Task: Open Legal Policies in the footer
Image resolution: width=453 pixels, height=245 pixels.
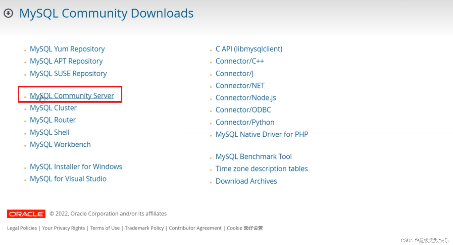Action: click(x=22, y=228)
